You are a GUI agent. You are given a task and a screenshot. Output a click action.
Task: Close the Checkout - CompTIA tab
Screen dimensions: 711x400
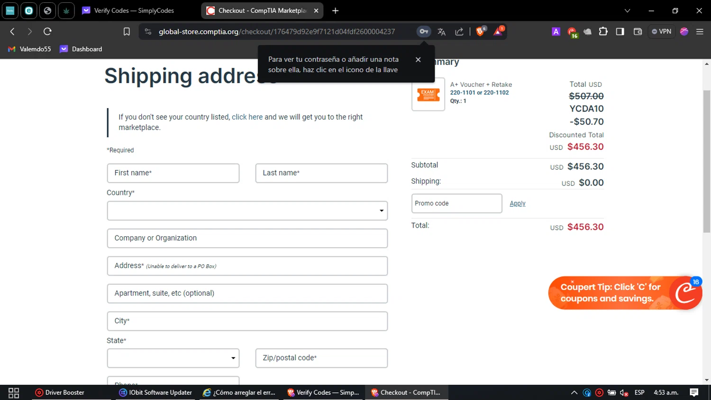point(316,10)
